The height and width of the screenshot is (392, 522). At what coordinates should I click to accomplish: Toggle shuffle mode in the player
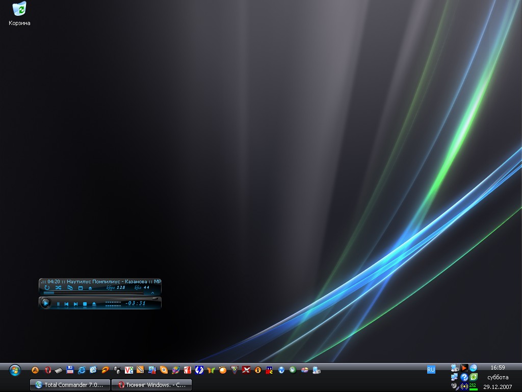pyautogui.click(x=58, y=288)
